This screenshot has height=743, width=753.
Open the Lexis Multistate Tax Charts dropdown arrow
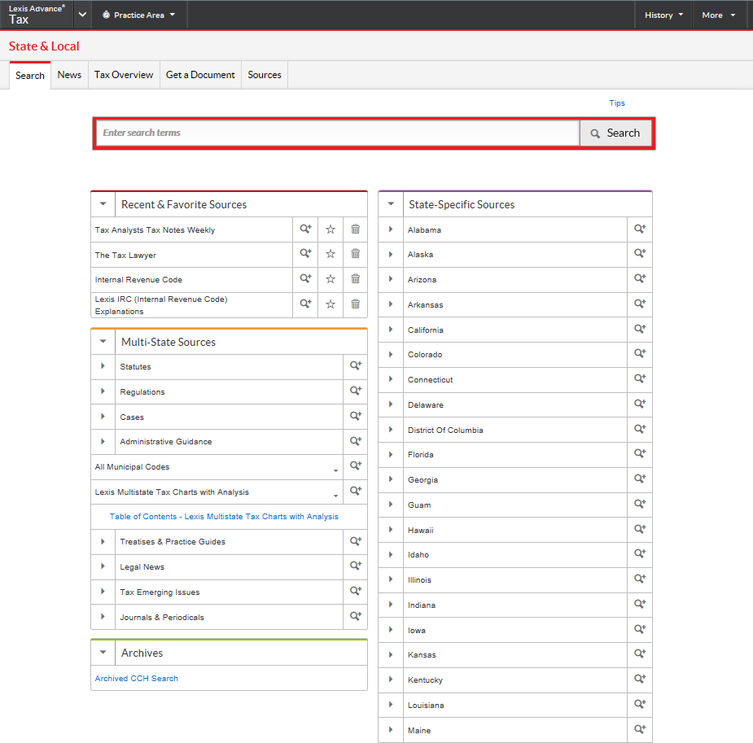pyautogui.click(x=335, y=496)
